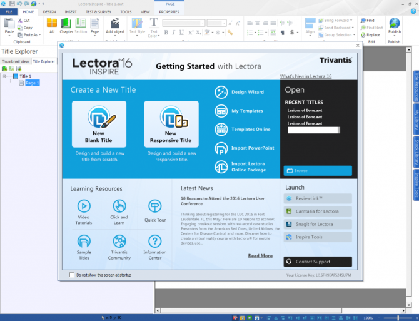Expand the Send Backward dropdown
Screen dimensions: 419x321
(x=353, y=28)
